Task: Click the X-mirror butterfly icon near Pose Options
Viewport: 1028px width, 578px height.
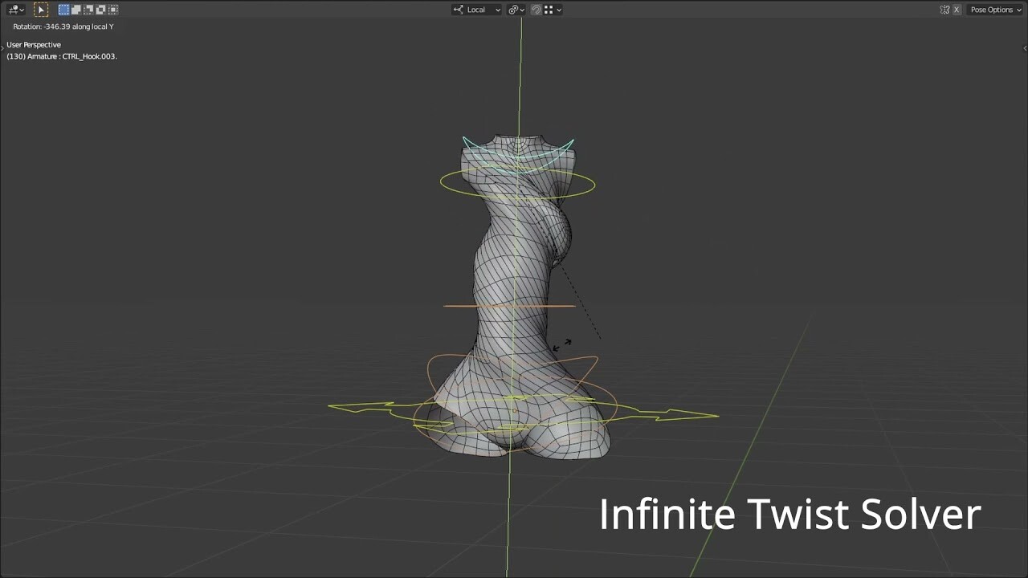Action: (x=945, y=9)
